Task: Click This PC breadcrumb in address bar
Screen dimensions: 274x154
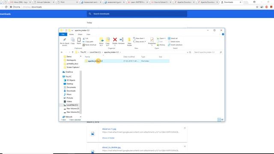Action: tap(83, 52)
